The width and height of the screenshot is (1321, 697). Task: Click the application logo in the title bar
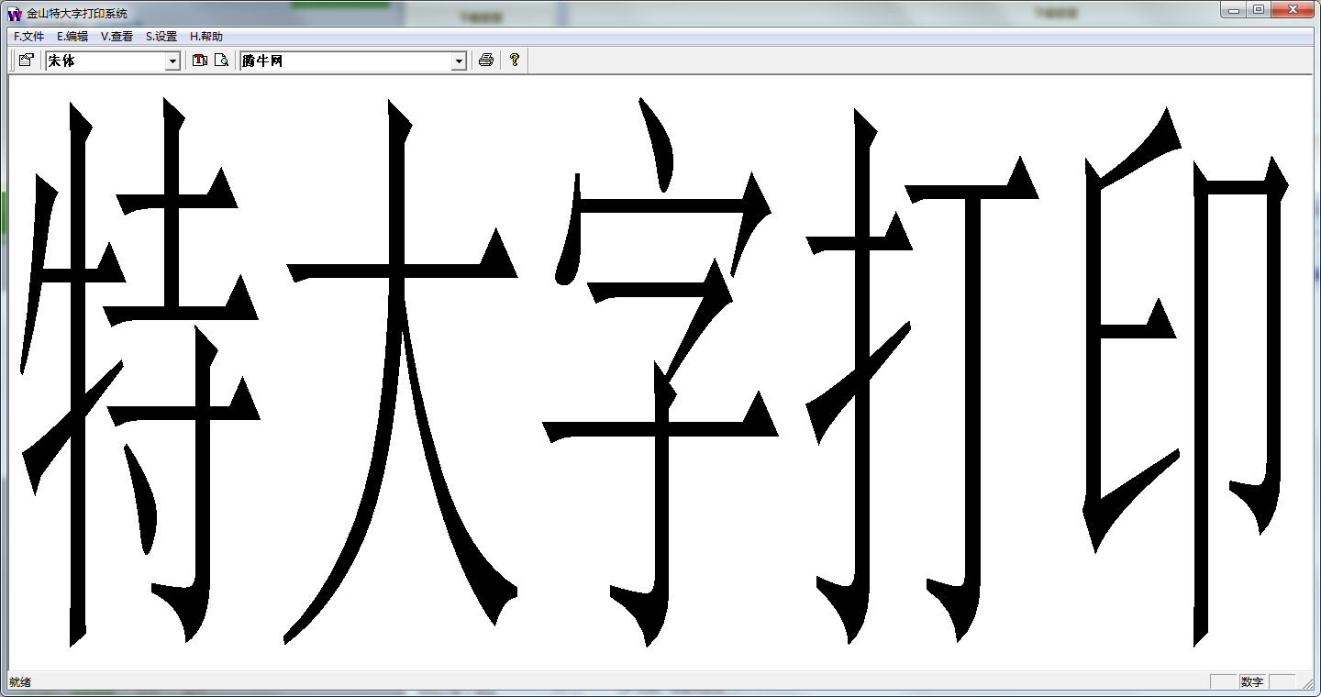point(14,14)
